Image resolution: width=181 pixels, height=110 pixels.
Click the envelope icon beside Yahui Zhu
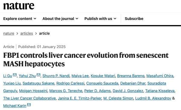tap(38, 75)
